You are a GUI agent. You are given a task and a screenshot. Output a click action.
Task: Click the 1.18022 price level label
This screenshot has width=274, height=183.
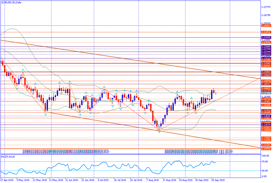pos(266,88)
